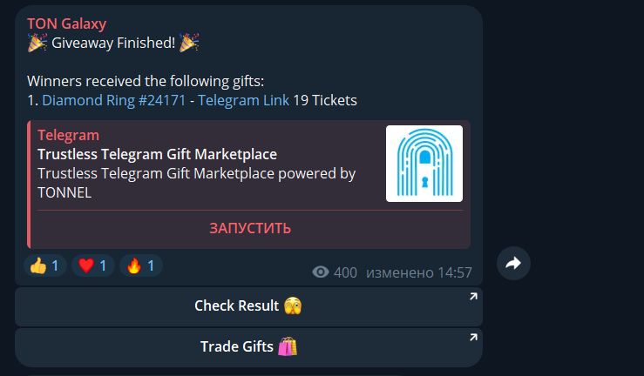Toggle the red heart reaction
Screen dimensions: 644x376
point(93,265)
